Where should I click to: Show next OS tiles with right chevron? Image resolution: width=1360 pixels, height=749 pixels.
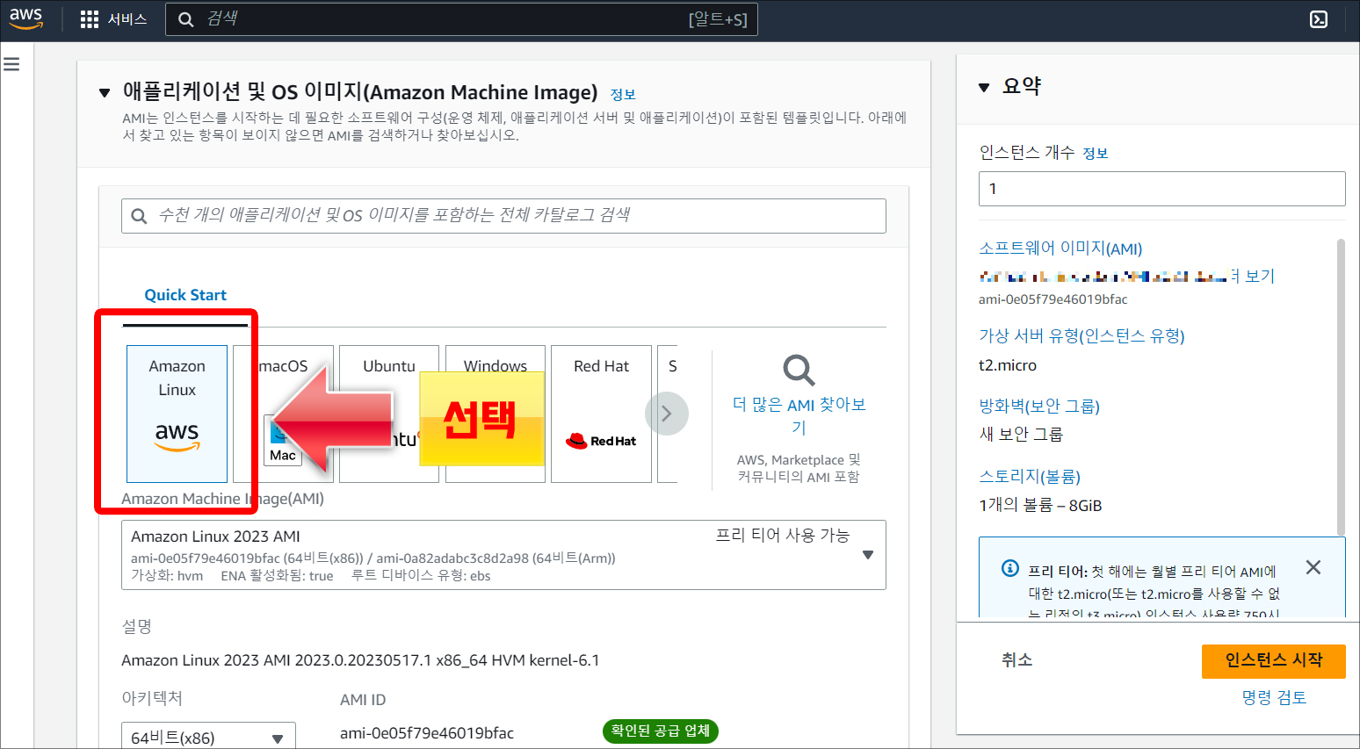666,414
